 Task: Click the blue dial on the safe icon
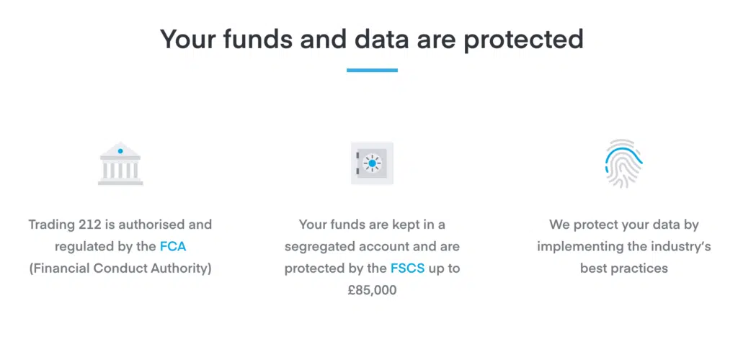point(373,163)
